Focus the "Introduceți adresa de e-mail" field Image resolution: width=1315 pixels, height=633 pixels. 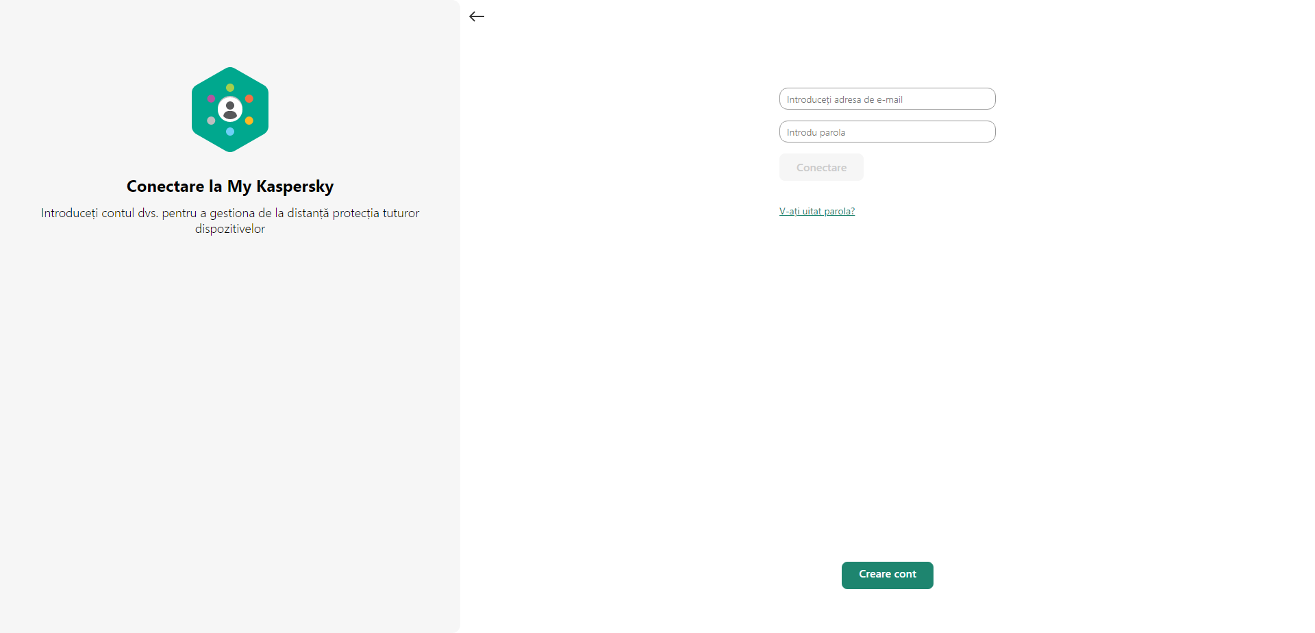[x=887, y=99]
